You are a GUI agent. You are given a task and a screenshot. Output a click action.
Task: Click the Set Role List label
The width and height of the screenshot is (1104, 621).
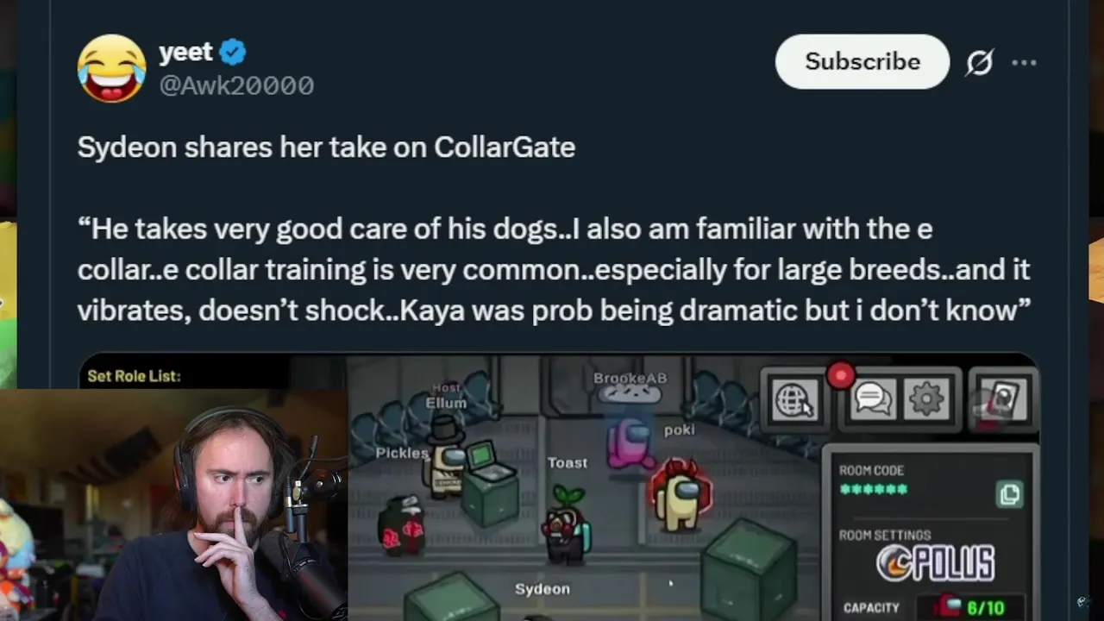click(x=134, y=376)
